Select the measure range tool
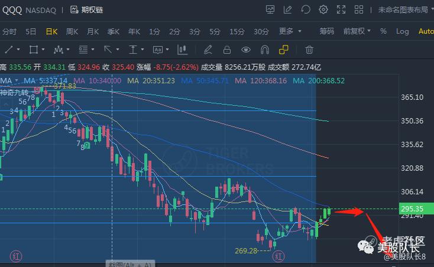Image resolution: width=434 pixels, height=267 pixels. pos(133,50)
